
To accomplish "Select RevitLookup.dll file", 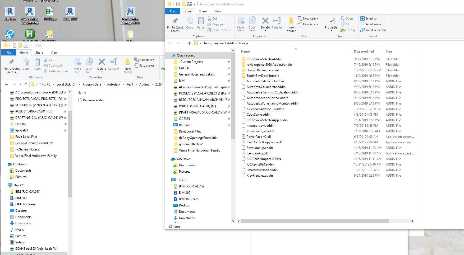I will tap(255, 153).
